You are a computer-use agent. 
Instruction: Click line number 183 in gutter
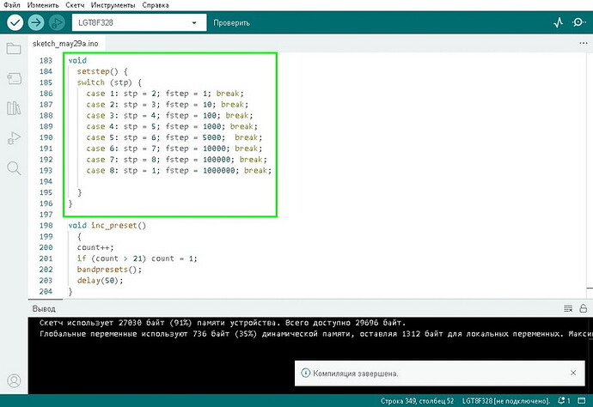(x=46, y=60)
